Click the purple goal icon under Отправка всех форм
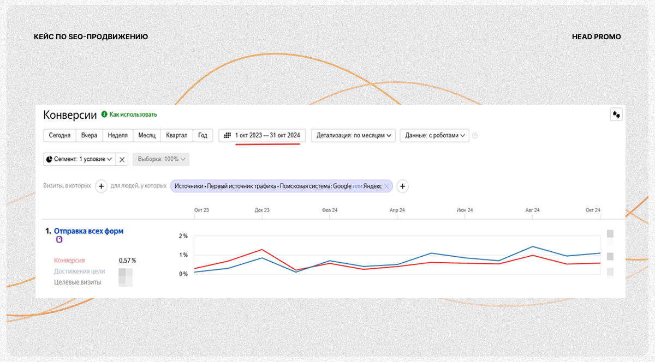 [59, 240]
